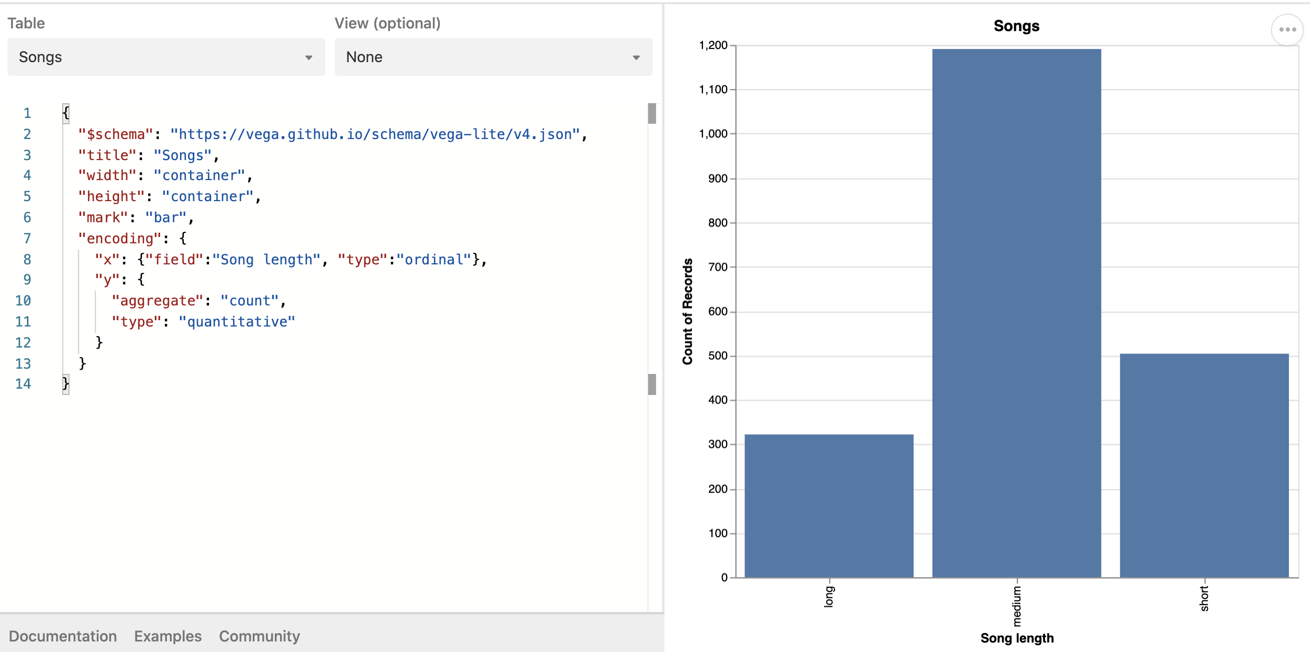Click the chart title Songs
Viewport: 1310px width, 652px height.
[x=1016, y=26]
